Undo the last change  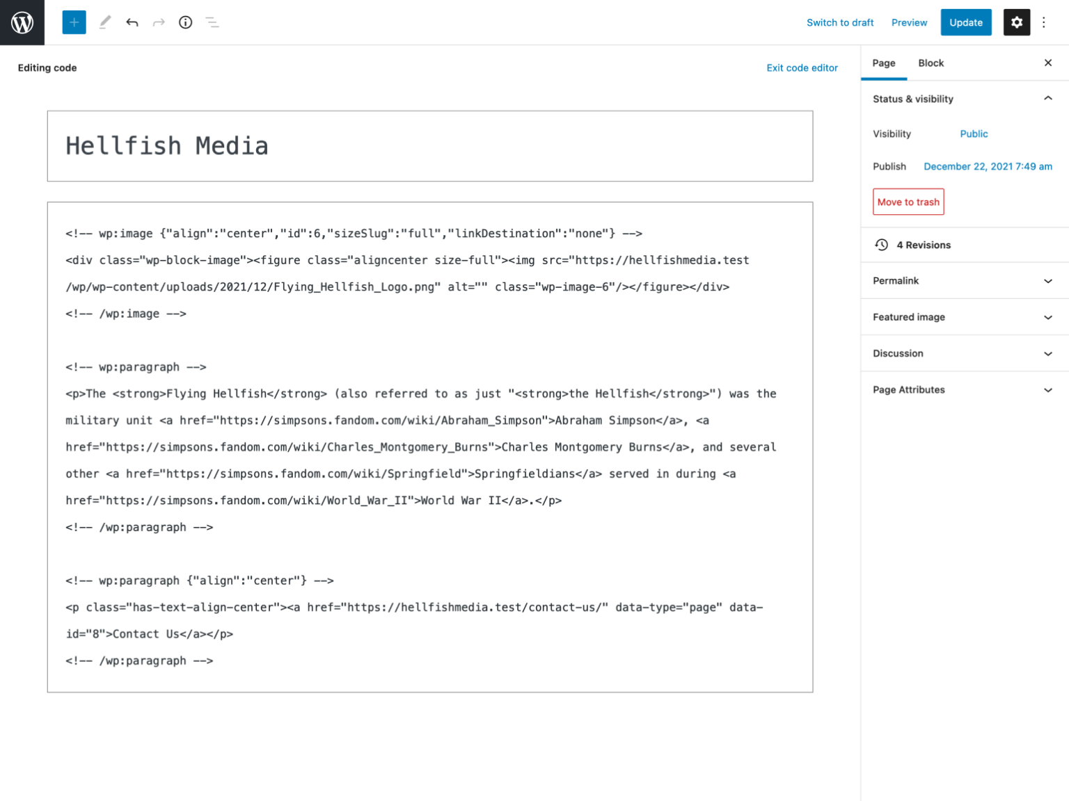pos(132,22)
